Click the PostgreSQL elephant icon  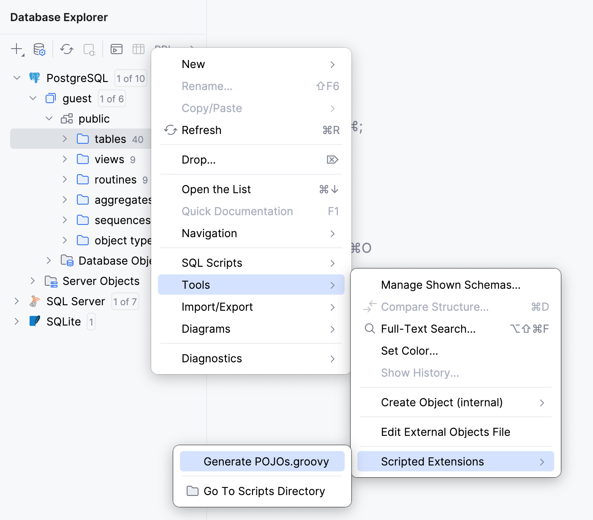pyautogui.click(x=35, y=78)
